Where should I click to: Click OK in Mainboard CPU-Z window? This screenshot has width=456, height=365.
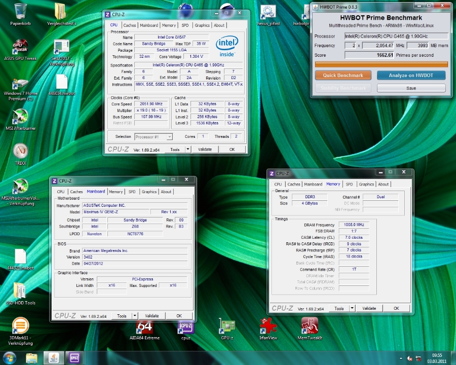(179, 316)
